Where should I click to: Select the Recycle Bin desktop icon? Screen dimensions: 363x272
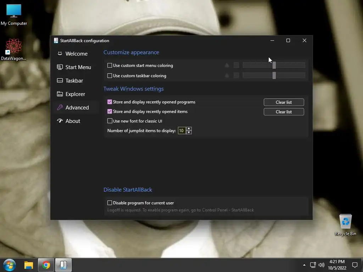click(x=345, y=225)
